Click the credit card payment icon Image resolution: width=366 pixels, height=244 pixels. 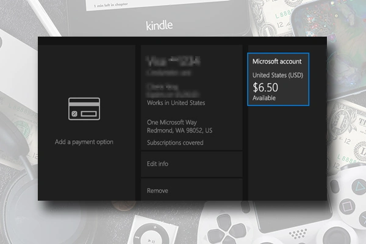pyautogui.click(x=84, y=109)
